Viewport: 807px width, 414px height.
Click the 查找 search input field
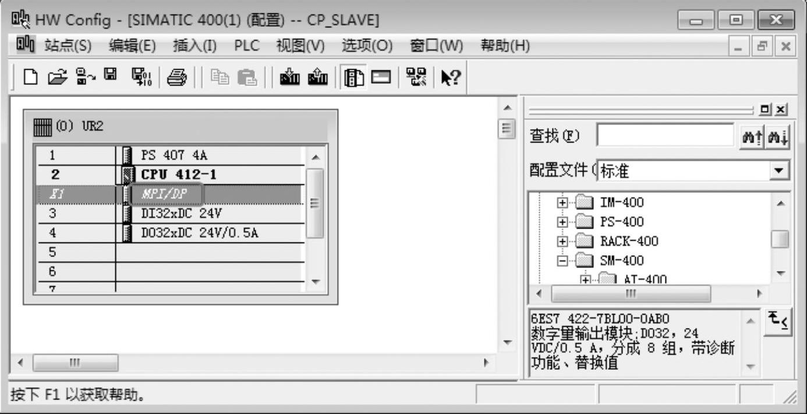[666, 135]
